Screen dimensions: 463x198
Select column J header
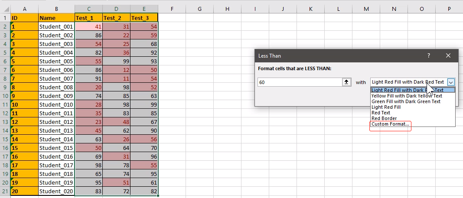pos(283,9)
